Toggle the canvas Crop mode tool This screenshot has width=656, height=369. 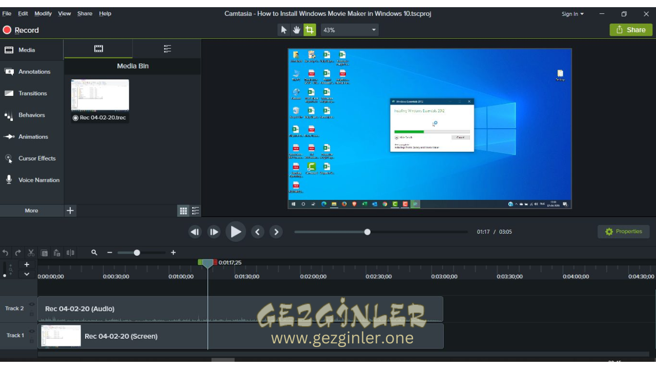pos(310,30)
